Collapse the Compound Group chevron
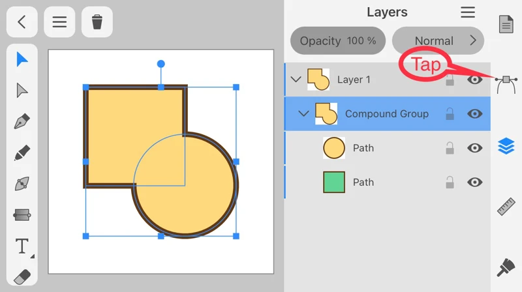This screenshot has width=522, height=292. coord(303,113)
